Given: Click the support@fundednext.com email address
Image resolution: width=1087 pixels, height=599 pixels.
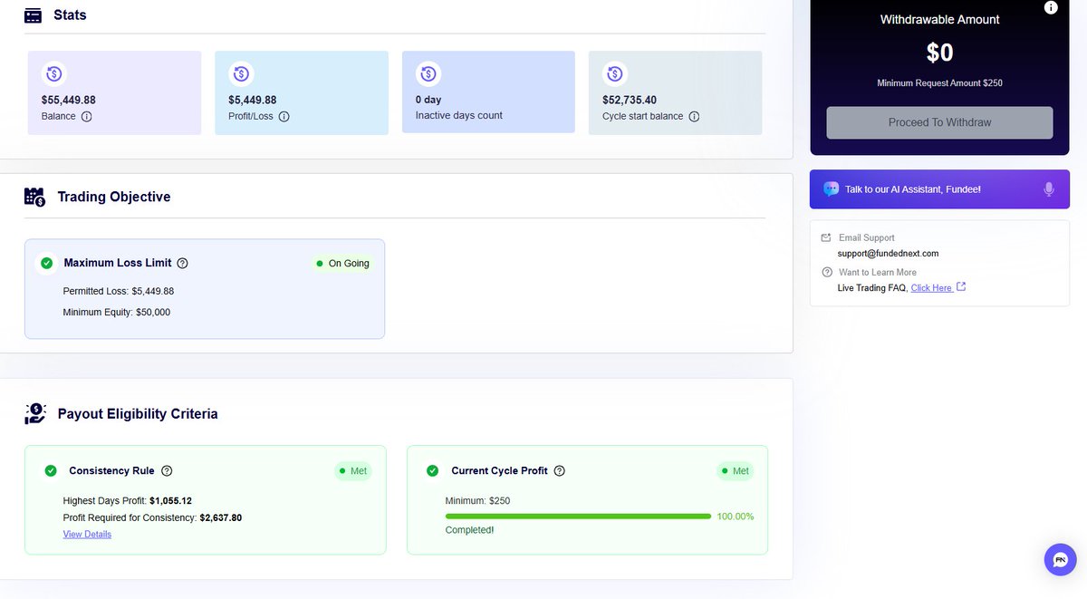Looking at the screenshot, I should [x=888, y=254].
